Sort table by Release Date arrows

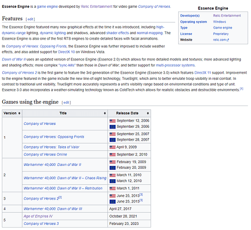(x=148, y=113)
